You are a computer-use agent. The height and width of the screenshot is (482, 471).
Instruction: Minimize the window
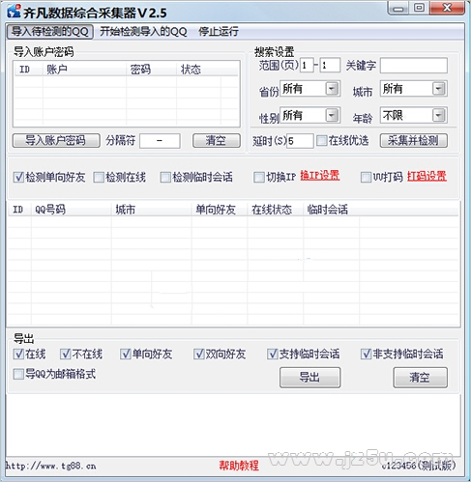[398, 8]
